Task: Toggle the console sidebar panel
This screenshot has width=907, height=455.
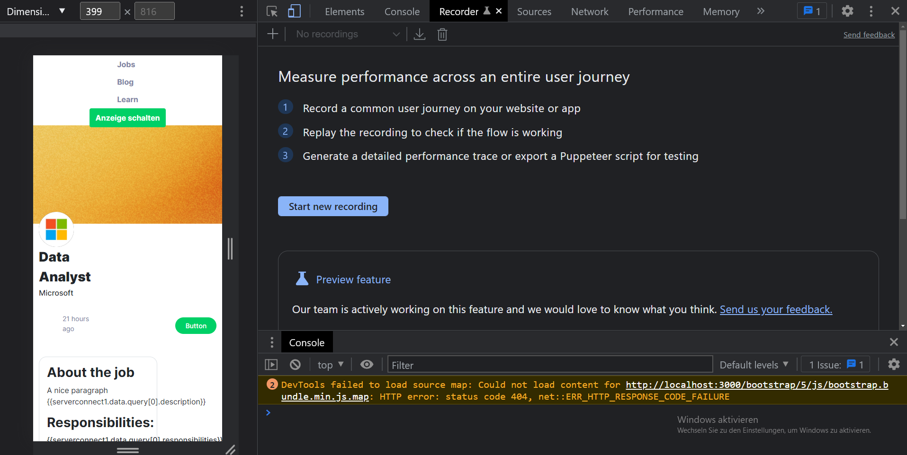Action: pos(271,365)
